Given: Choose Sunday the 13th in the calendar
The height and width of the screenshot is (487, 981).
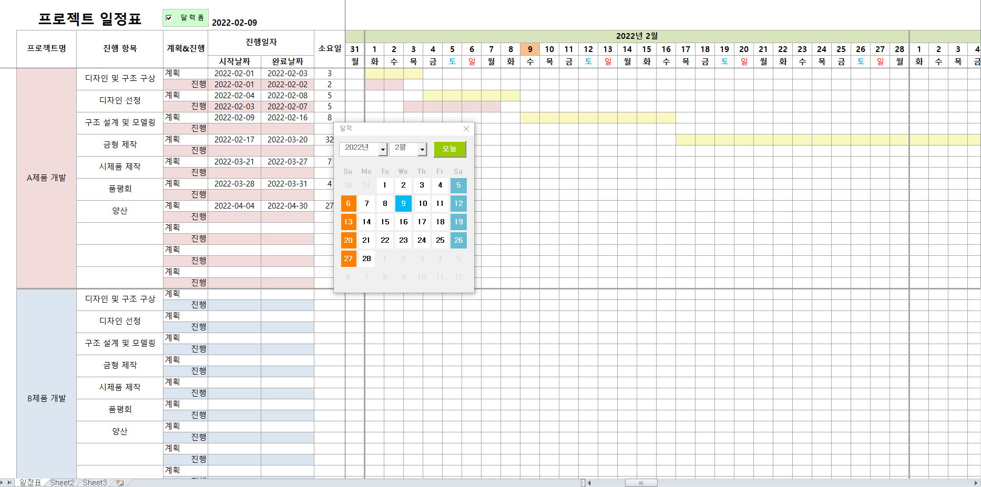Looking at the screenshot, I should [348, 222].
